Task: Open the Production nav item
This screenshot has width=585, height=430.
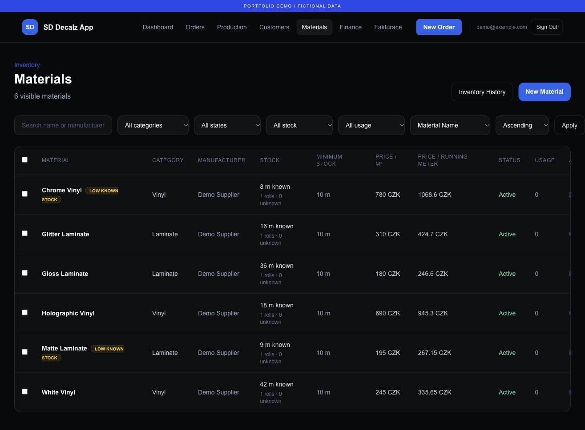Action: (x=232, y=27)
